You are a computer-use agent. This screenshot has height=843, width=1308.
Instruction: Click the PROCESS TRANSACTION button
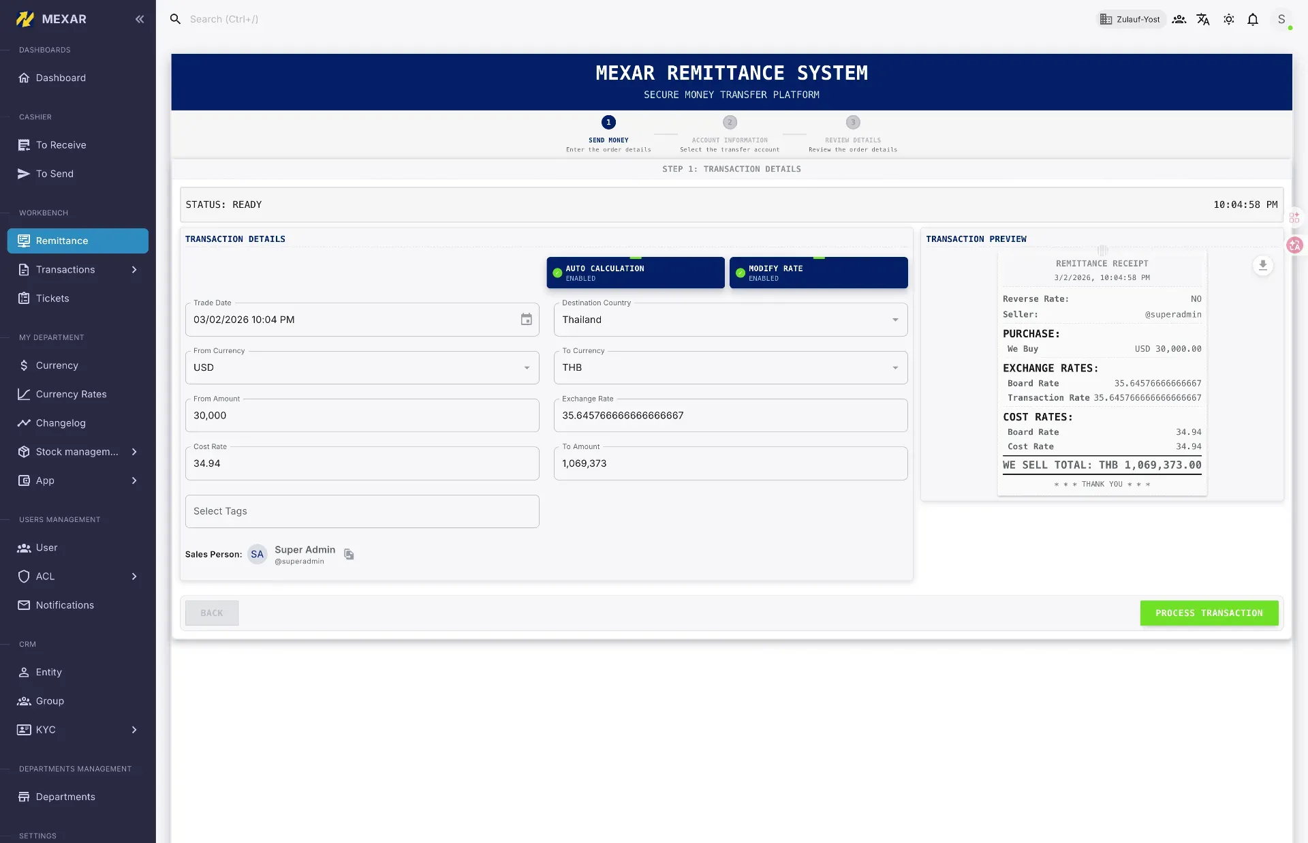point(1209,613)
